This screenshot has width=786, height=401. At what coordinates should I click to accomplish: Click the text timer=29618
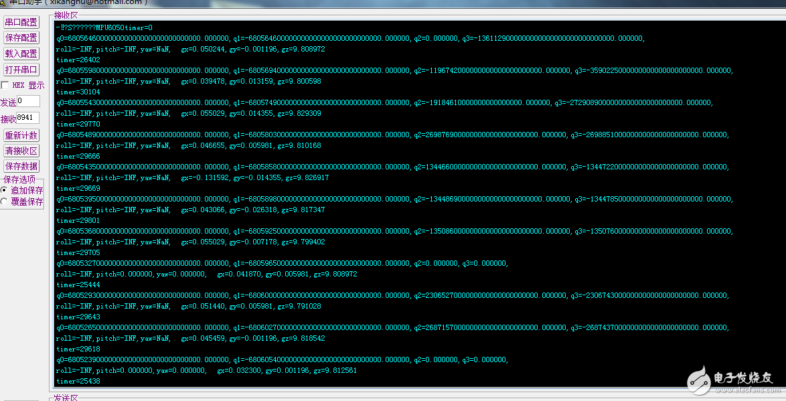pos(78,348)
